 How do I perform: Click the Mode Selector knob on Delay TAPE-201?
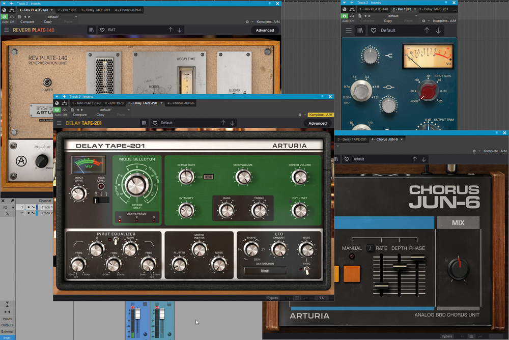click(136, 185)
